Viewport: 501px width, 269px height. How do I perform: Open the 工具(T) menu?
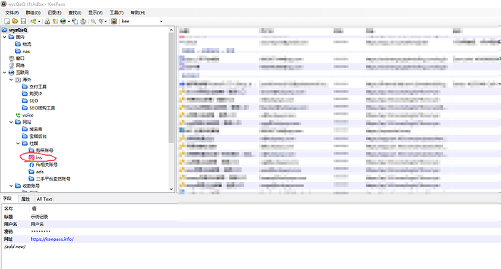[x=116, y=12]
